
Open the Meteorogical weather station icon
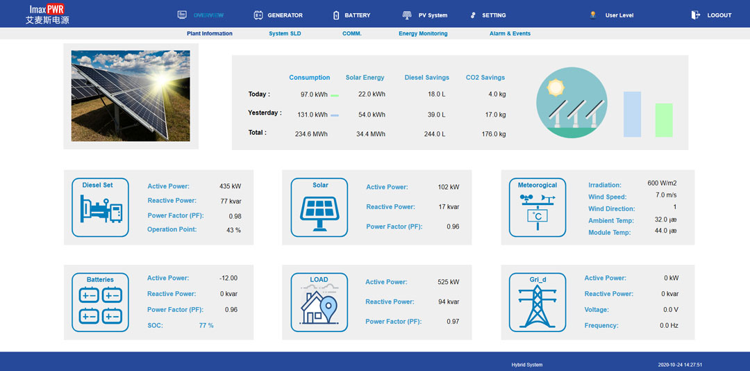pos(537,208)
